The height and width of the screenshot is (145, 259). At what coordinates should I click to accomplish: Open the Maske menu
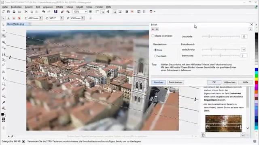pos(70,7)
